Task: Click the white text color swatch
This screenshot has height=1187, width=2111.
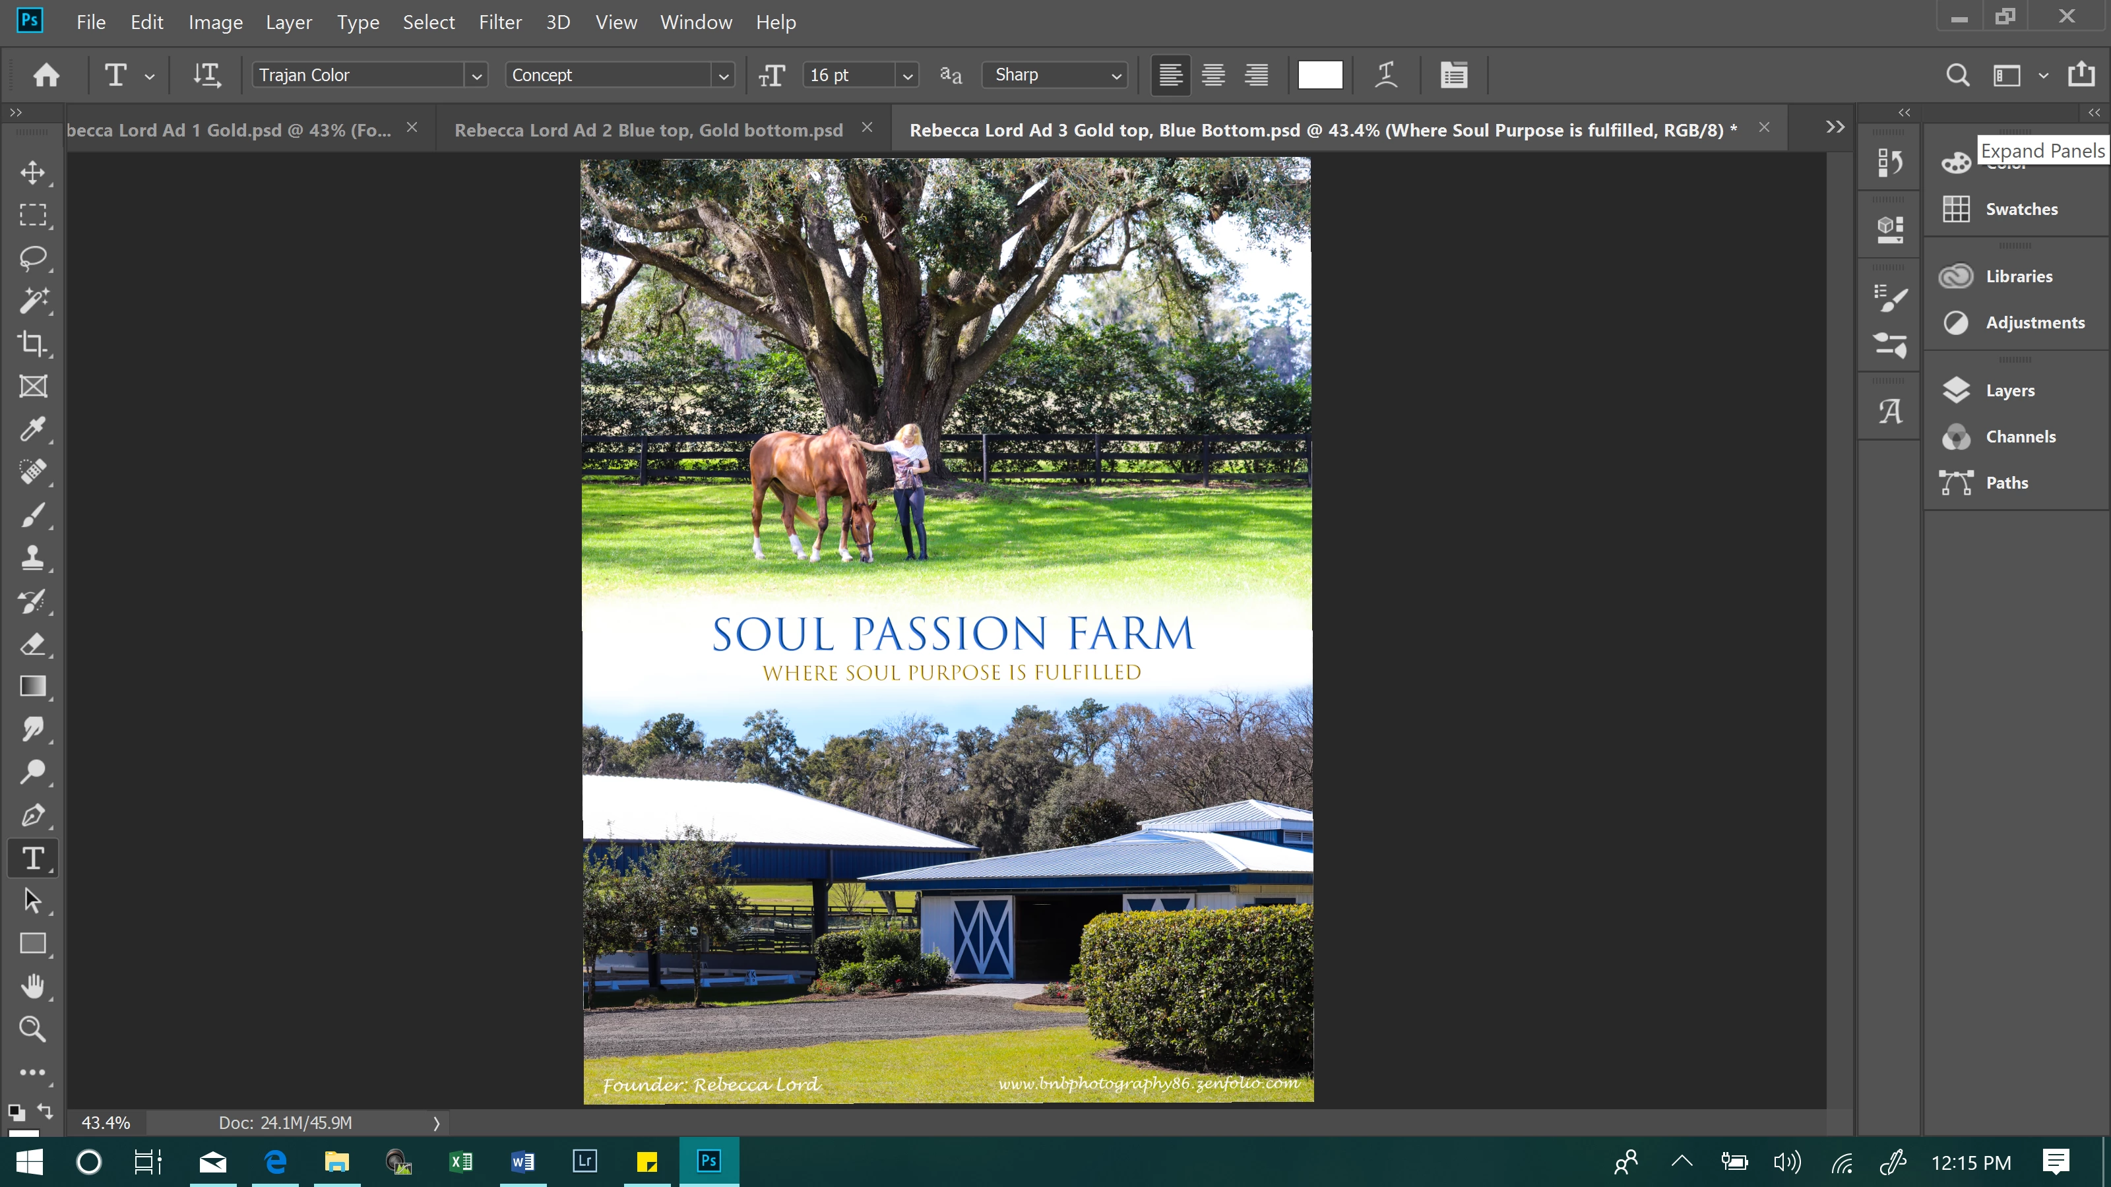Action: pyautogui.click(x=1320, y=75)
